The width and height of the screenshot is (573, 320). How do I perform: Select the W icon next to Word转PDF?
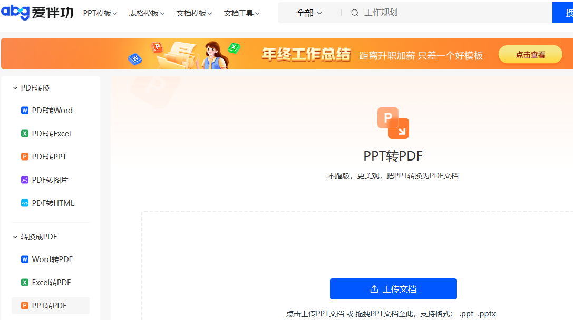(24, 259)
